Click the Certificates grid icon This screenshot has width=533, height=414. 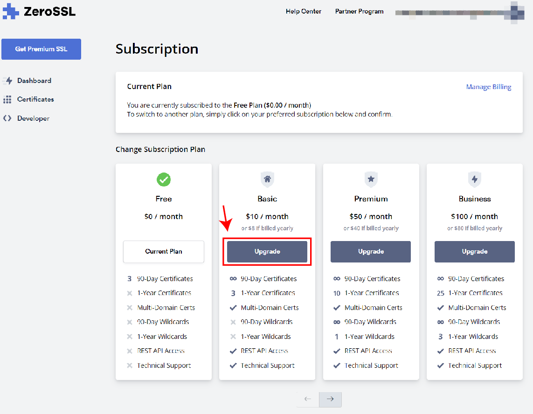7,99
